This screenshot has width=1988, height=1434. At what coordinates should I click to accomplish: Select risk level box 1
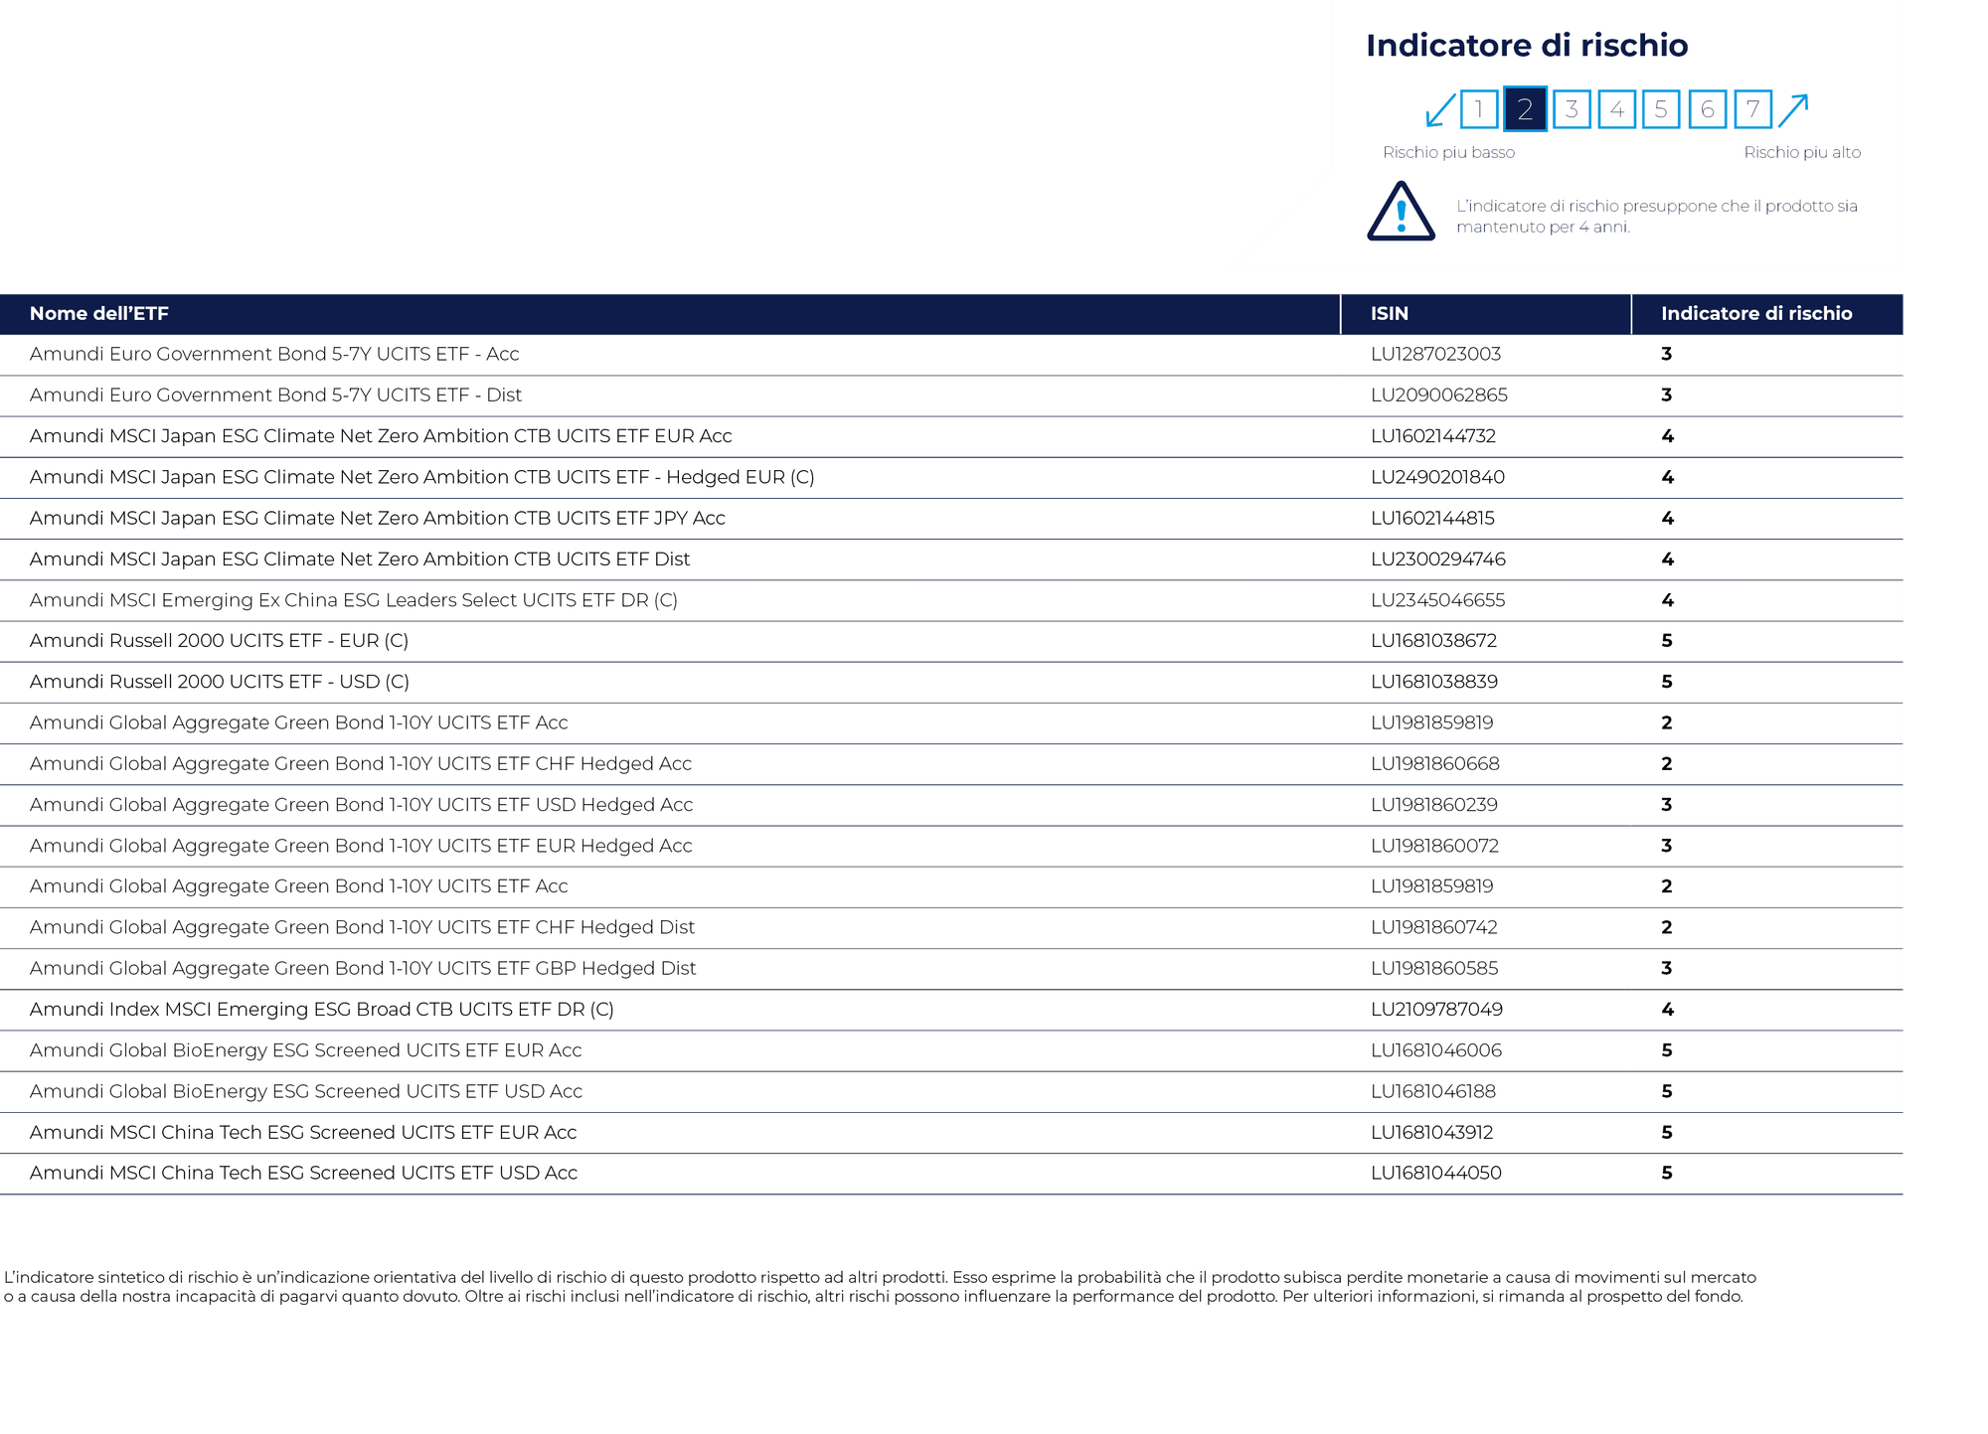point(1479,109)
